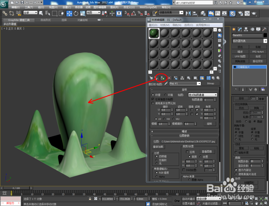Click the eyedropper pick material icon

click(x=166, y=83)
